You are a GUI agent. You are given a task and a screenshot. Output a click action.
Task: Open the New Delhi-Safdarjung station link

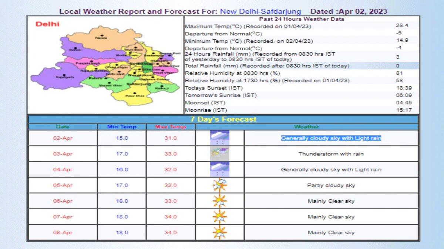(x=260, y=11)
